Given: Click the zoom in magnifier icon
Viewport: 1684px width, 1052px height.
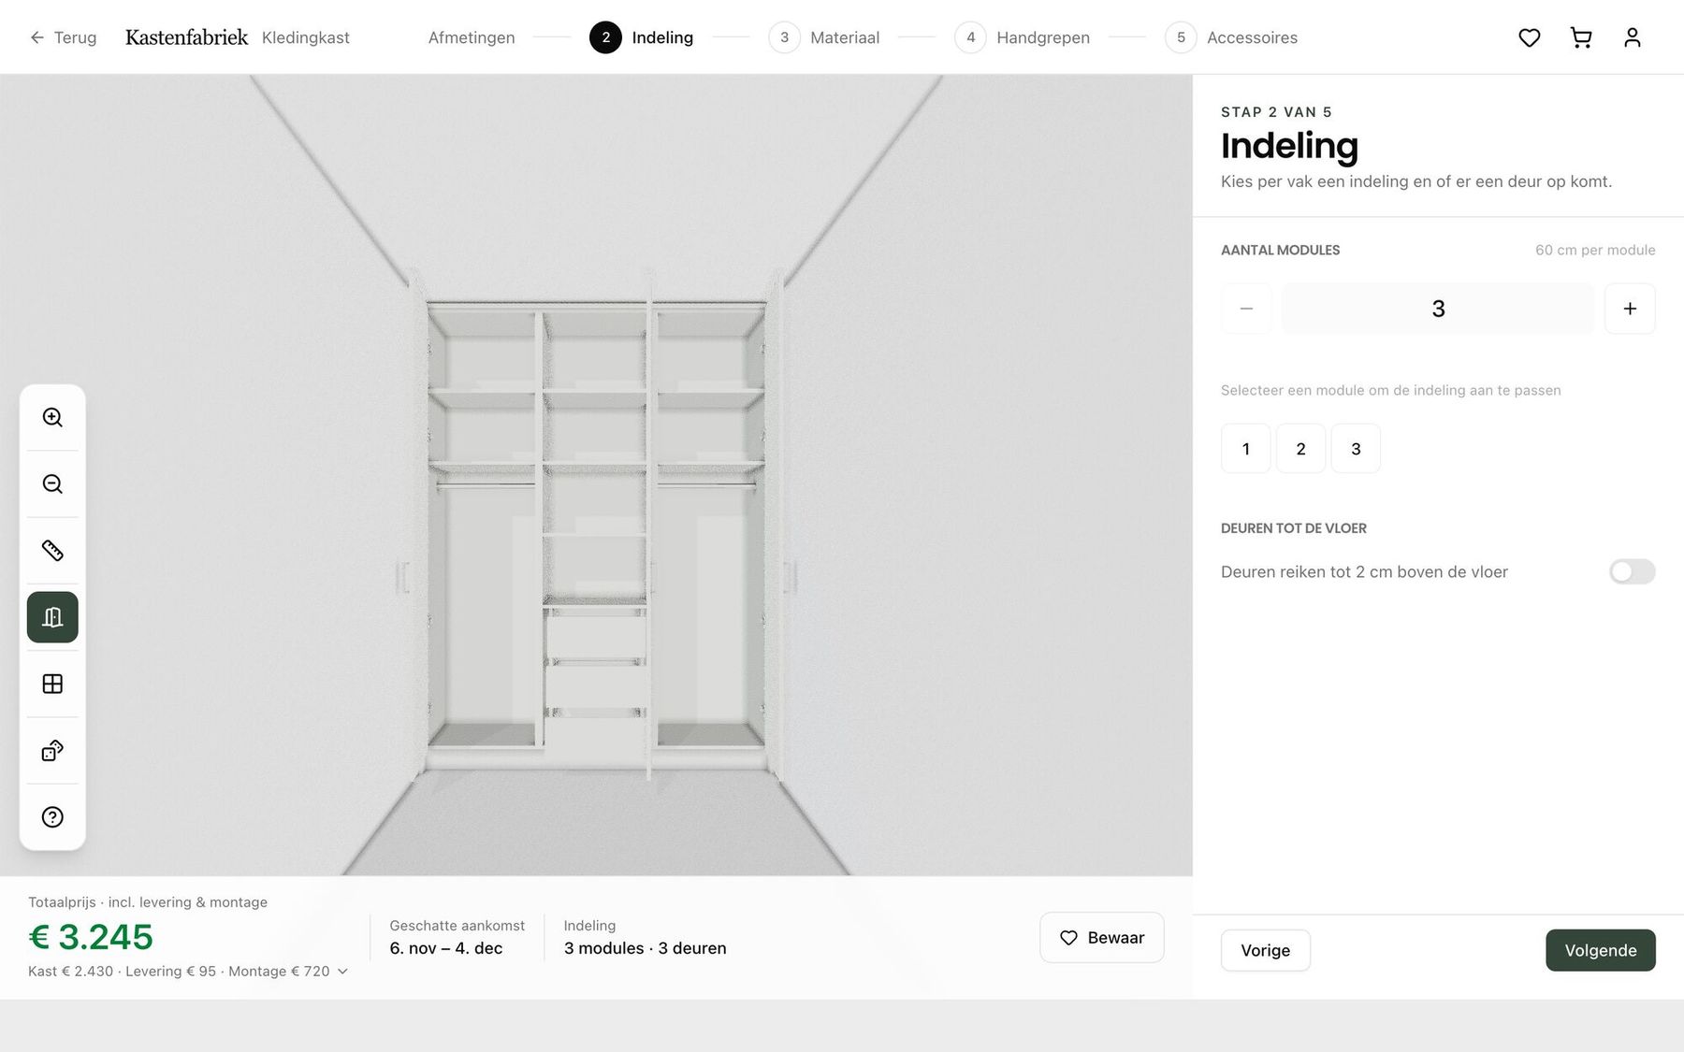Looking at the screenshot, I should pyautogui.click(x=52, y=417).
